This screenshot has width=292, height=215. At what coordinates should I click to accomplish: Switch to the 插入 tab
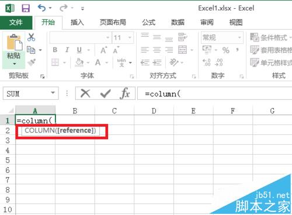77,22
